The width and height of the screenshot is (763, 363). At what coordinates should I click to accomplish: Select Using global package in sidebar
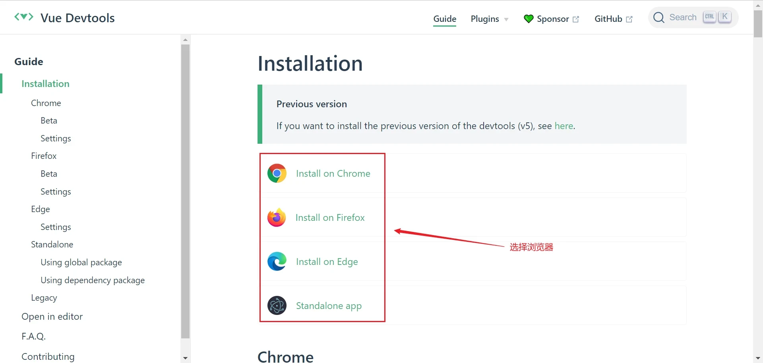[x=81, y=263]
